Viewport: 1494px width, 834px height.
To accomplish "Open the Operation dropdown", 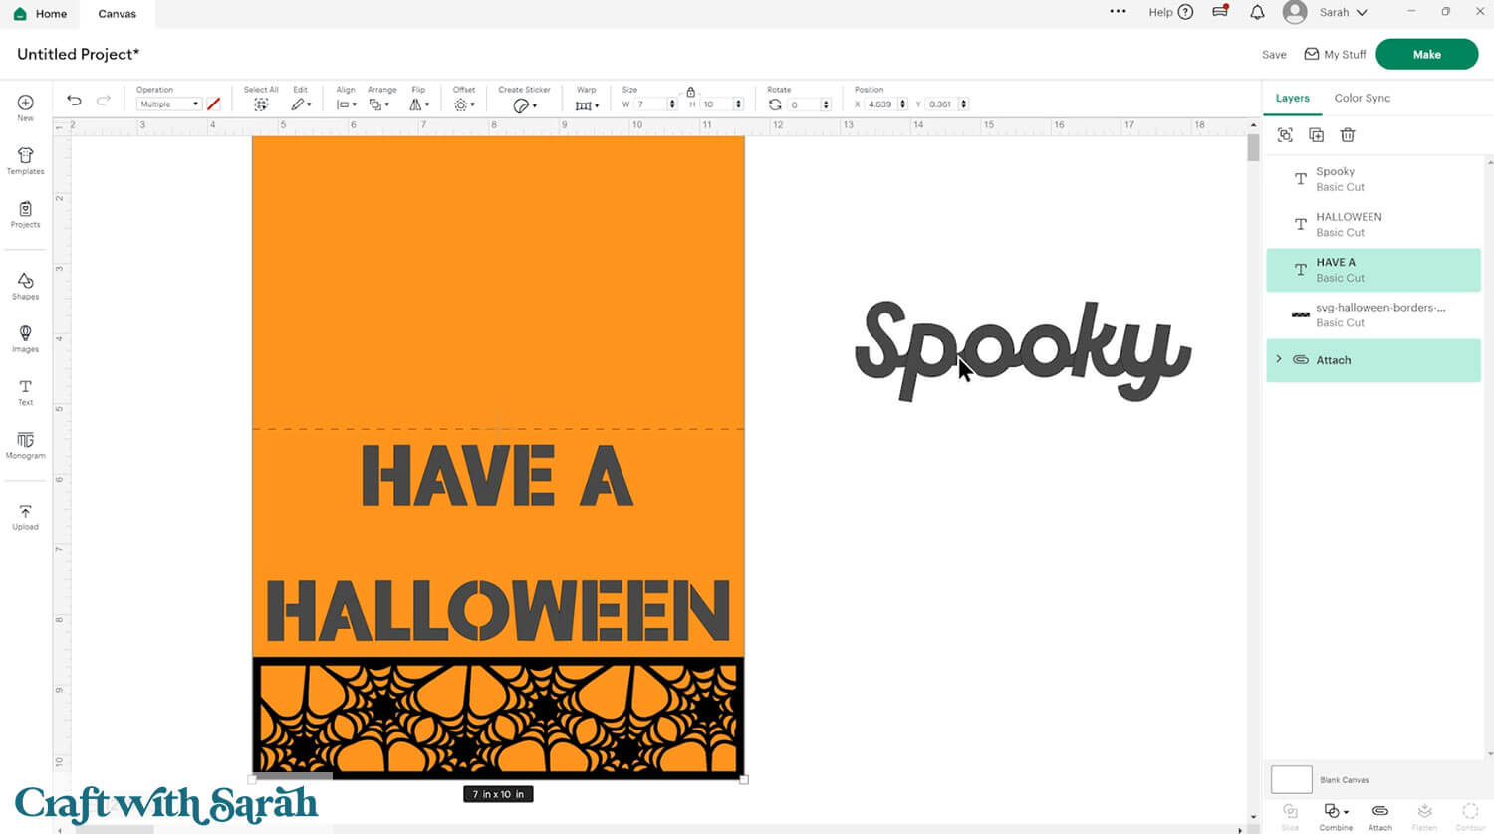I will (x=168, y=104).
